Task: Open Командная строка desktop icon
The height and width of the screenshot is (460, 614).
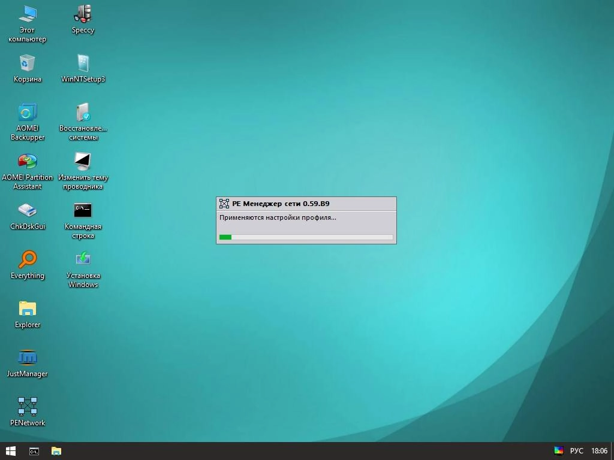Action: (83, 220)
